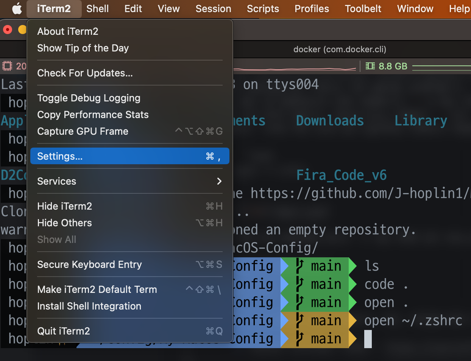Click the 'open ~/.zshrc' command text
This screenshot has width=471, height=361.
tap(413, 321)
